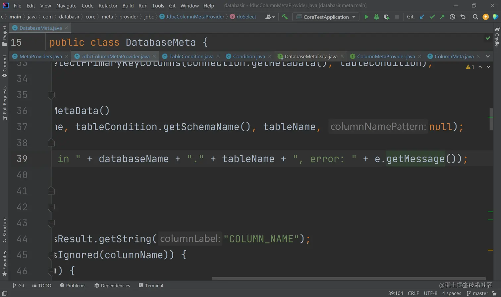Screen dimensions: 501x297
Task: Open the Git tool window at bottom
Action: (18, 285)
